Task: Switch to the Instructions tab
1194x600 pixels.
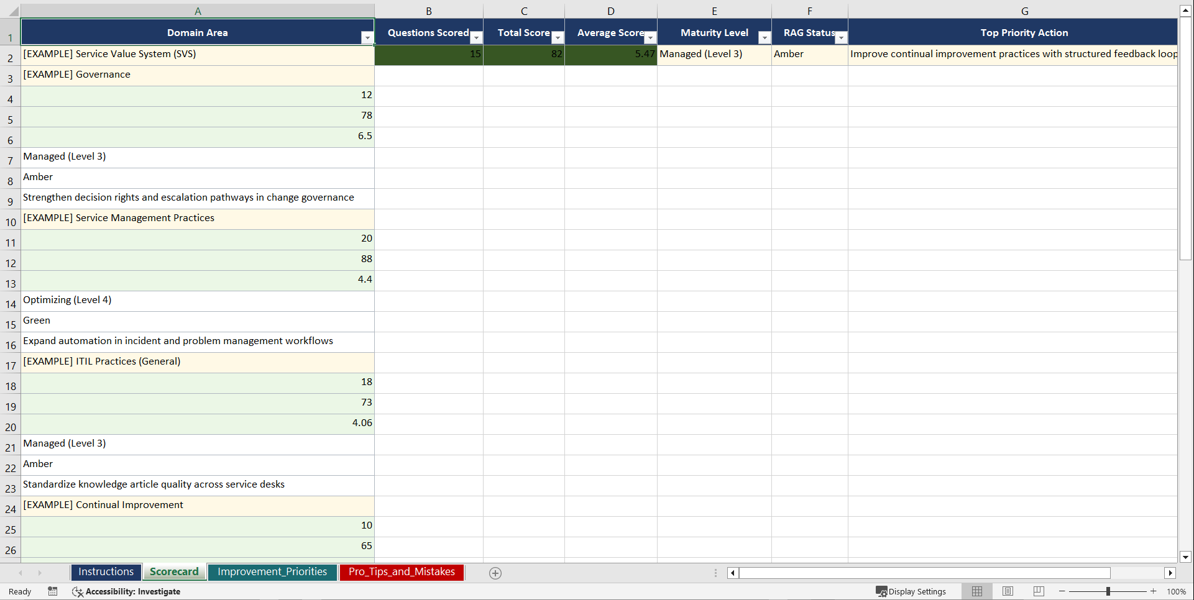Action: click(106, 572)
